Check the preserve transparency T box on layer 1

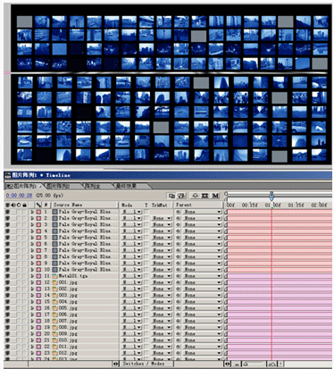click(146, 212)
